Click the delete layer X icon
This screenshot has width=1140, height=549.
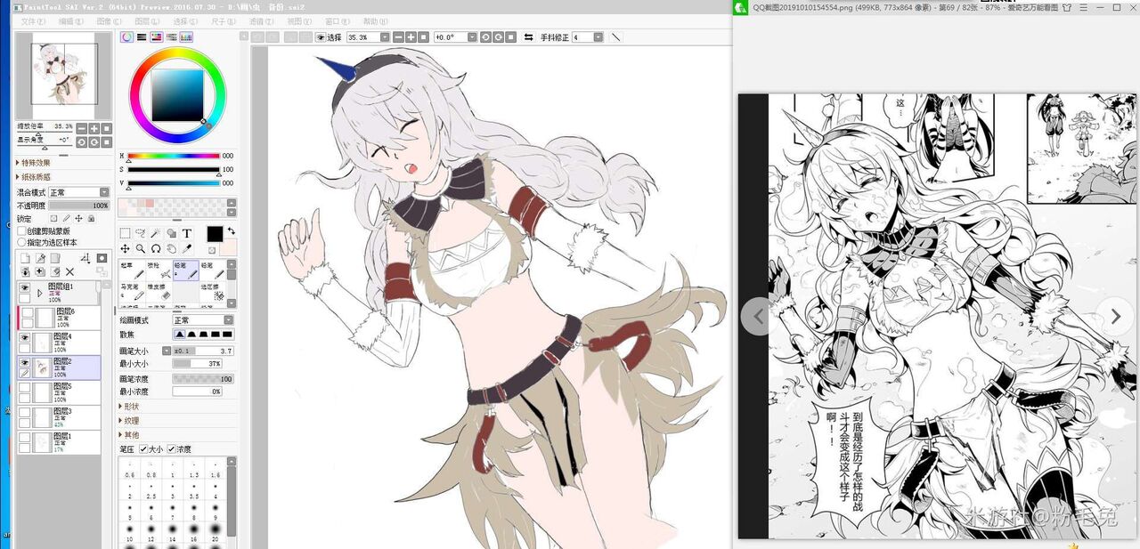[x=70, y=271]
